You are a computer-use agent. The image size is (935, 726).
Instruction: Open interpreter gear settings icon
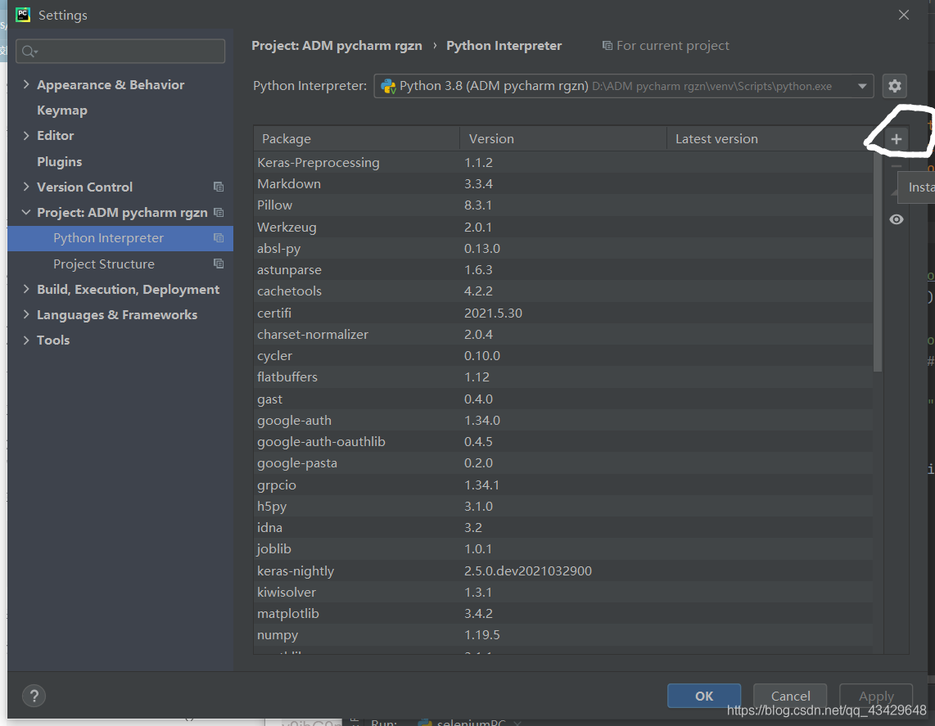point(894,86)
